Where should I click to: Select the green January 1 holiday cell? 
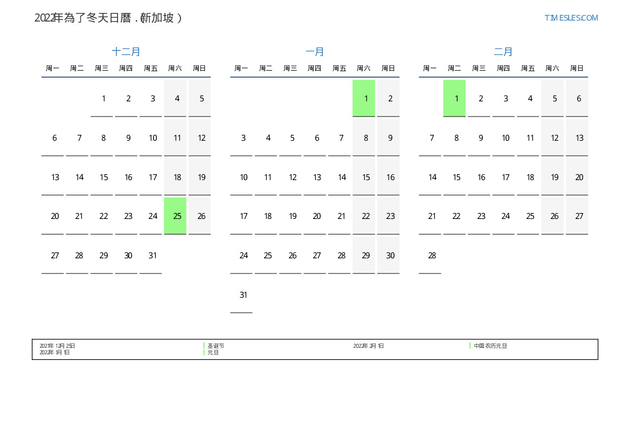point(364,98)
